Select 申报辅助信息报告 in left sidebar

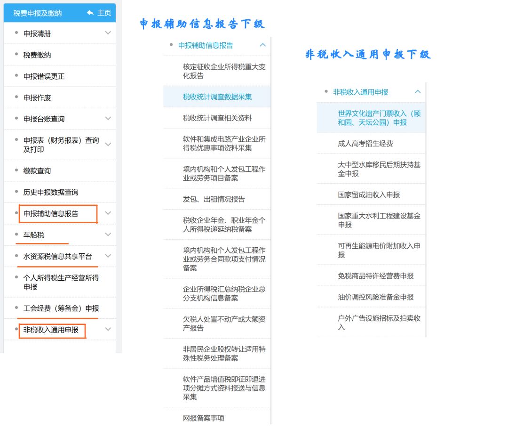pyautogui.click(x=50, y=214)
